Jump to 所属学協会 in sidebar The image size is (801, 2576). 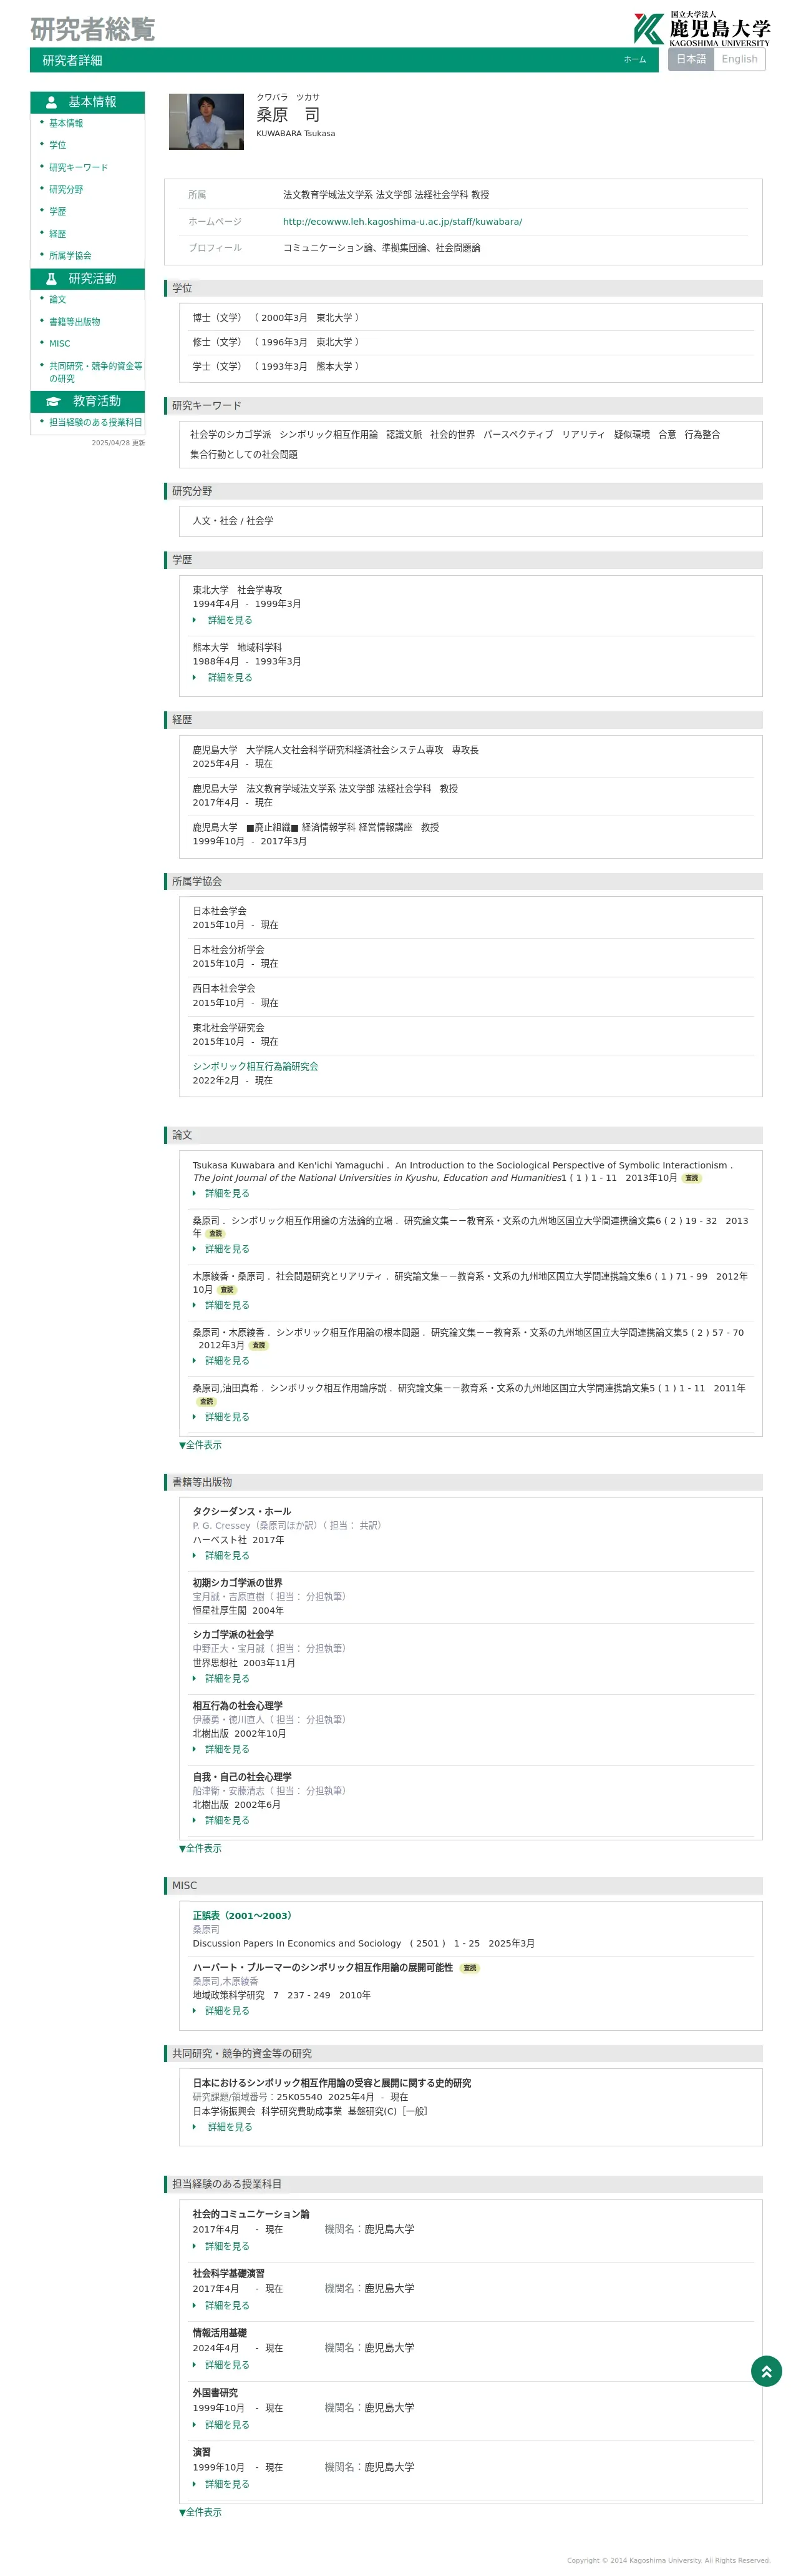(70, 255)
